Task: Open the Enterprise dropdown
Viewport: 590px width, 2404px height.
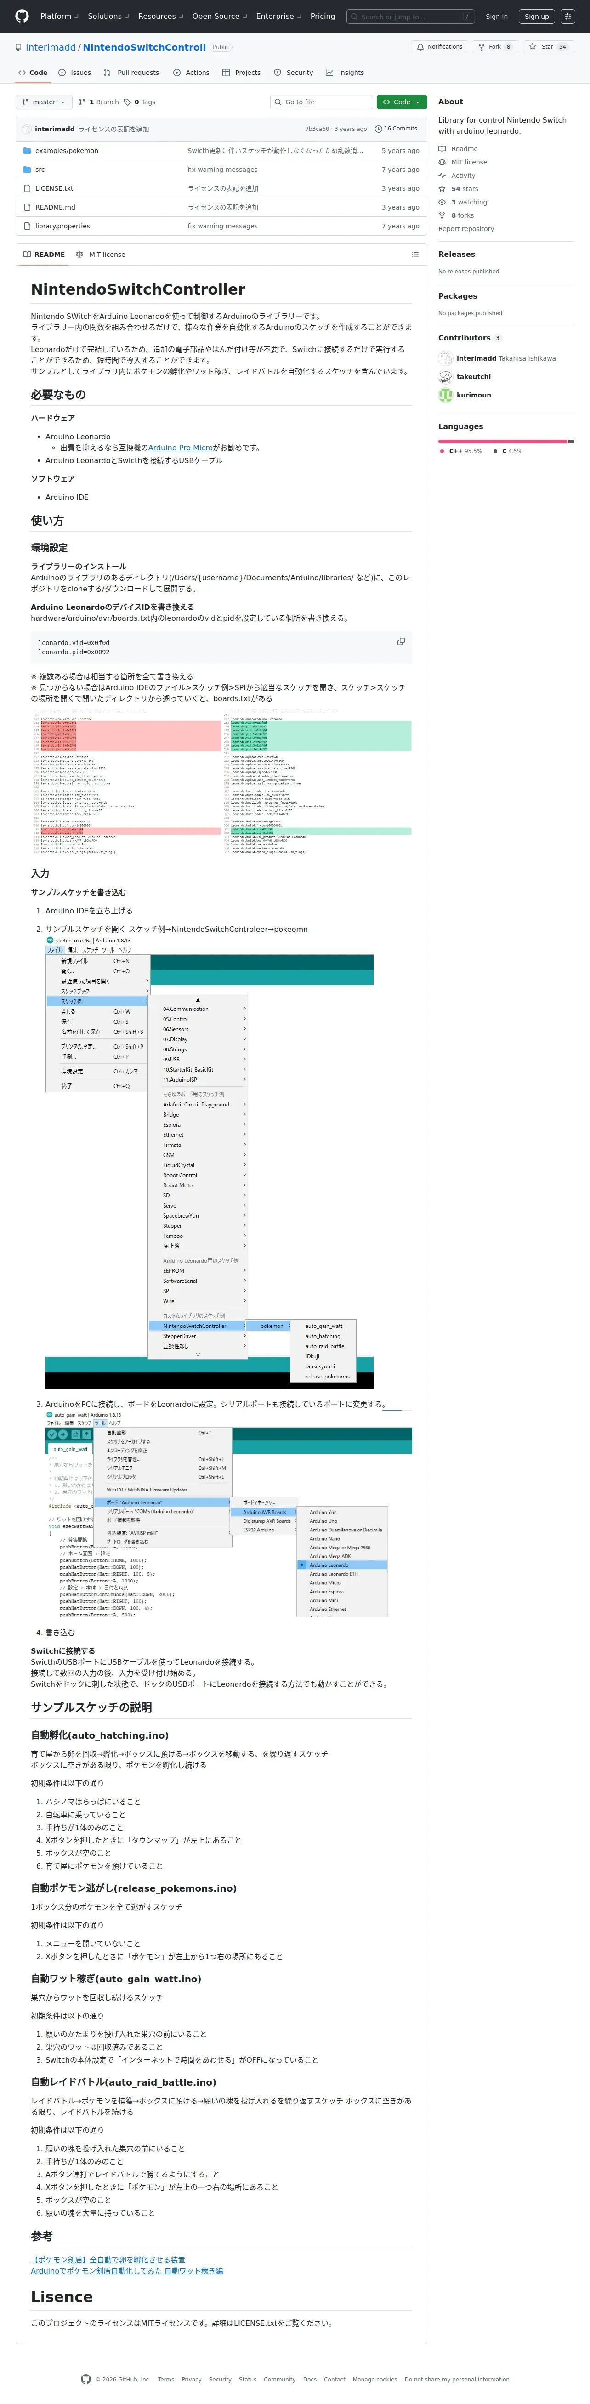Action: click(x=278, y=16)
